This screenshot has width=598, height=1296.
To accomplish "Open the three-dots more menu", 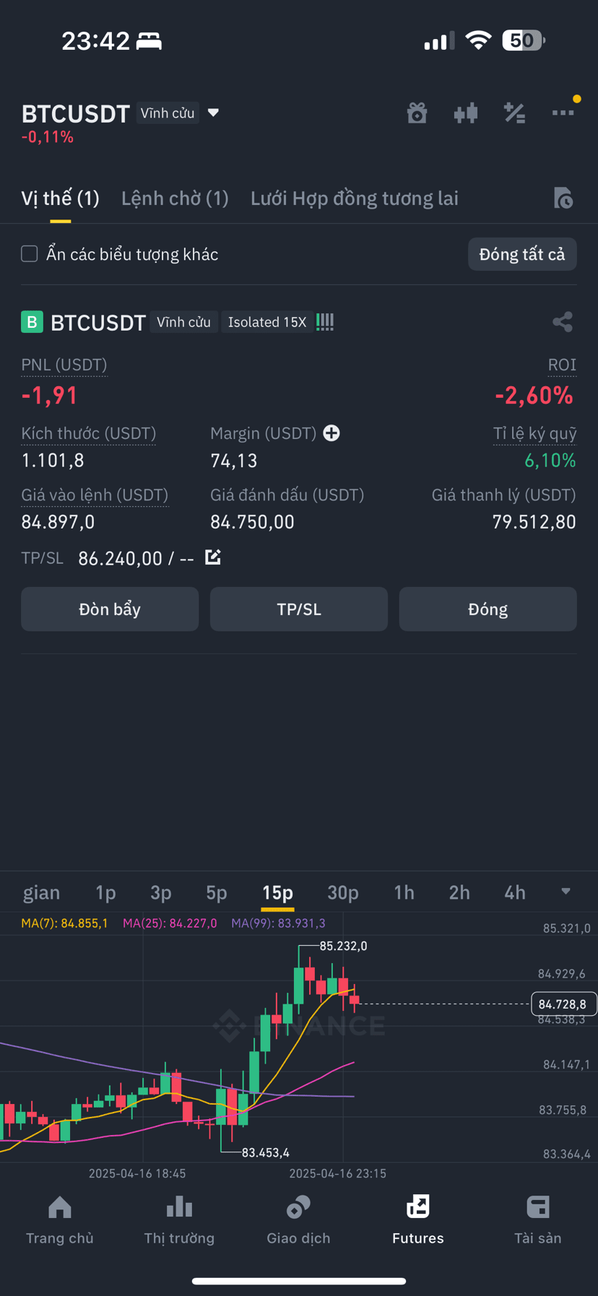I will tap(563, 113).
